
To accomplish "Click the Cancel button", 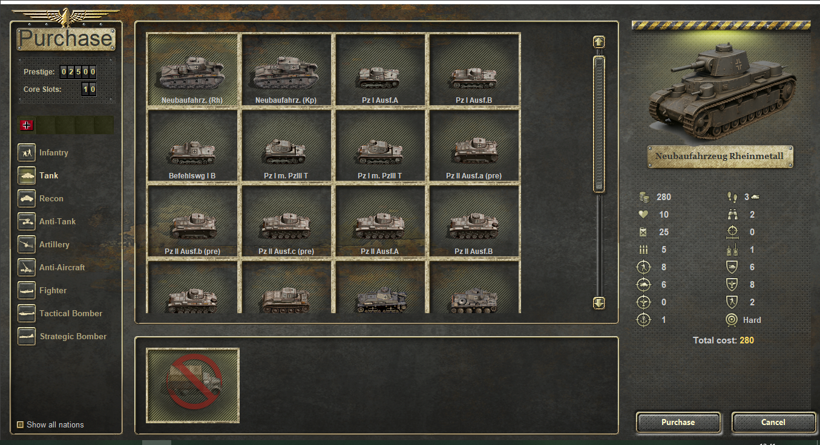I will point(773,422).
